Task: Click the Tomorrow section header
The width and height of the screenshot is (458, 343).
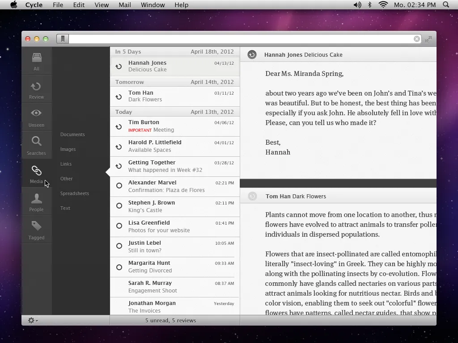Action: (175, 82)
